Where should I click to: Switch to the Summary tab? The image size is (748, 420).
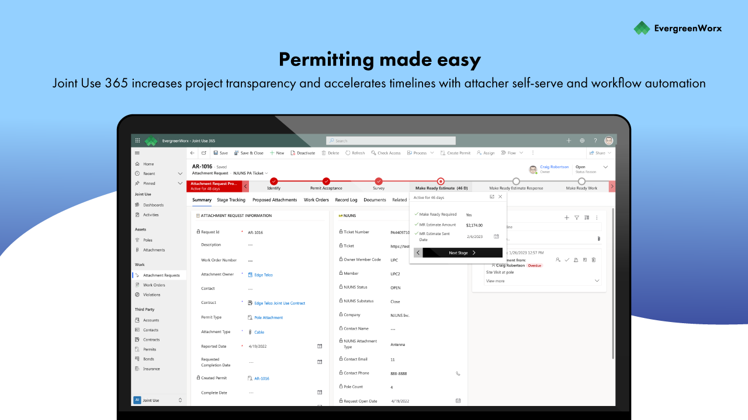point(202,200)
